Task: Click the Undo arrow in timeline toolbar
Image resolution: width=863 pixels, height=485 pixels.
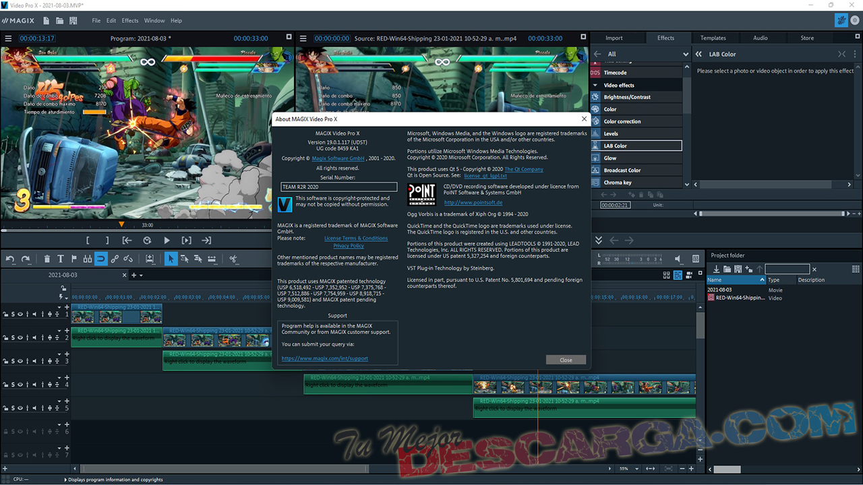Action: click(x=10, y=259)
